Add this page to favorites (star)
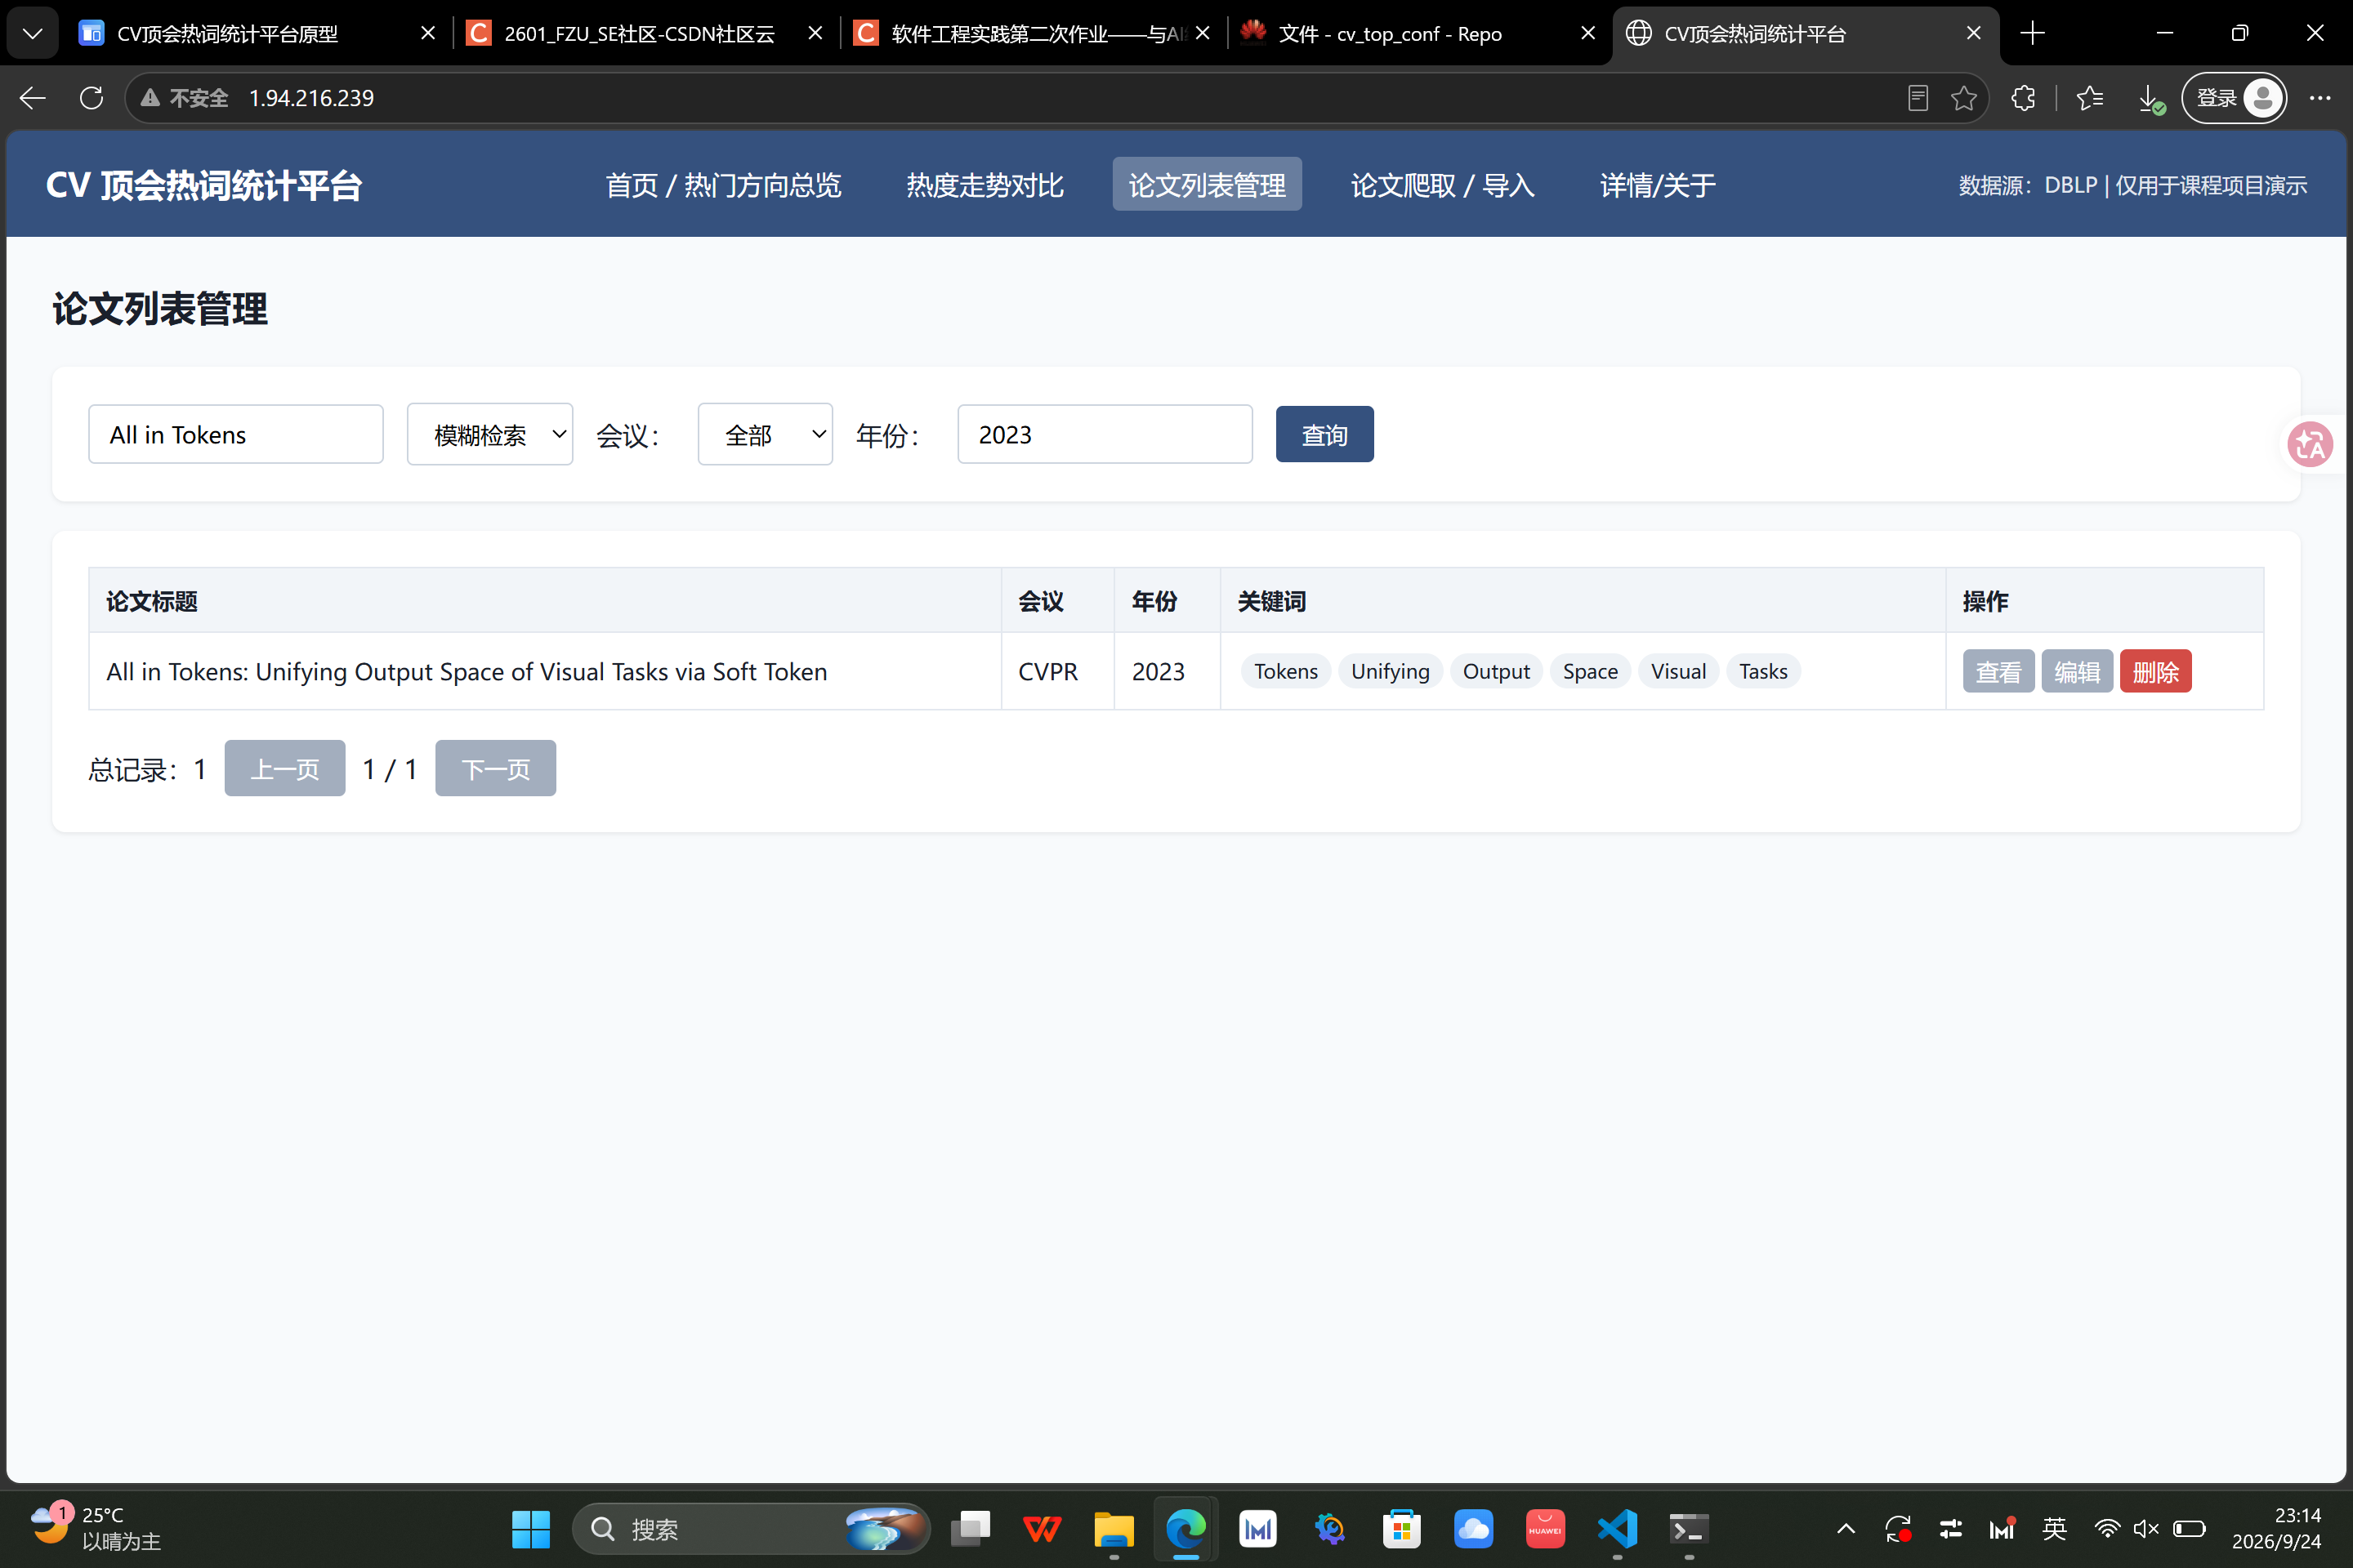Viewport: 2353px width, 1568px height. click(1964, 98)
